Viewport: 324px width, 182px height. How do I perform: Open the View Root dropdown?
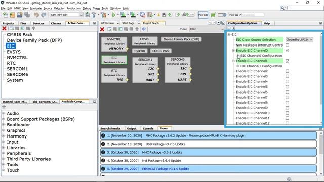[207, 29]
